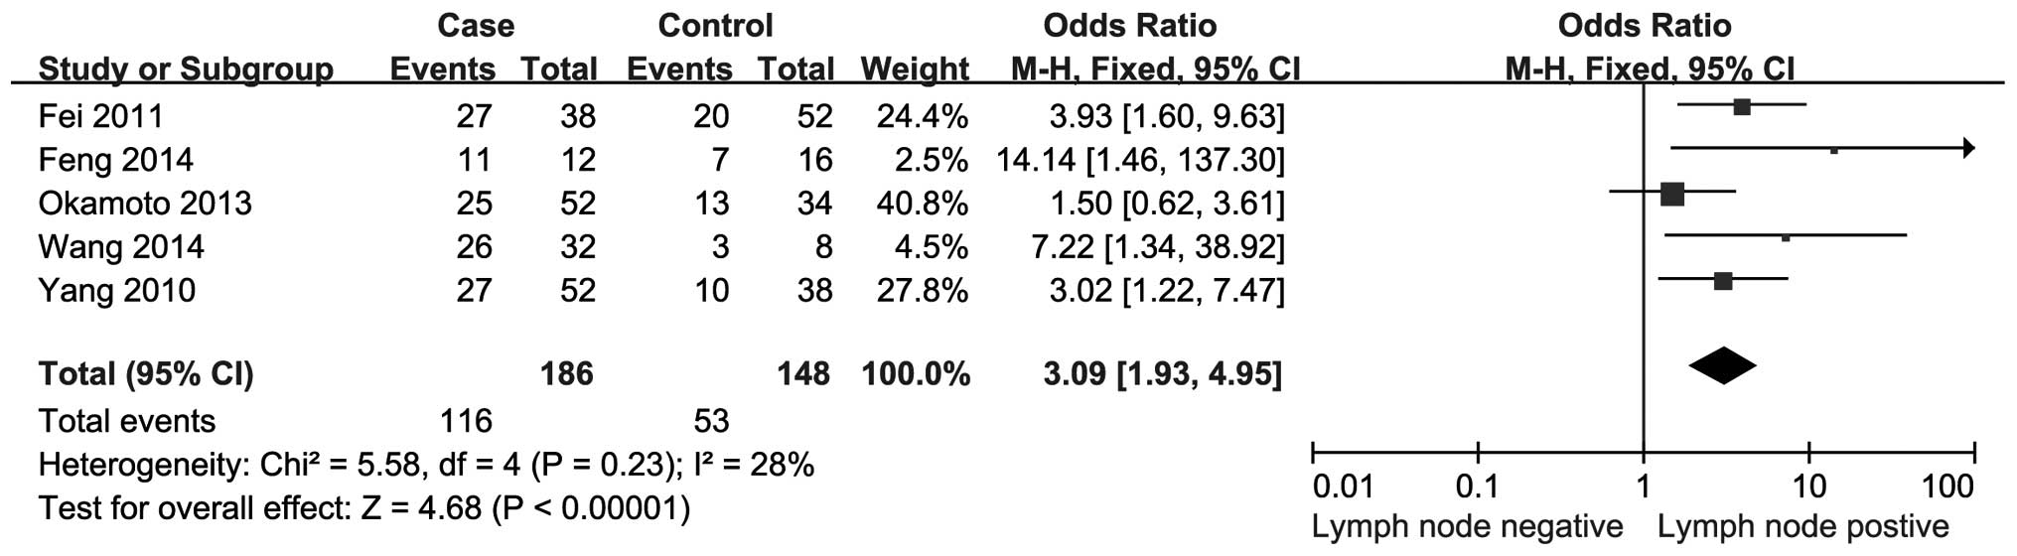Screen dimensions: 2017x556
Task: Click the Lymph node negative axis label
Action: point(1467,526)
